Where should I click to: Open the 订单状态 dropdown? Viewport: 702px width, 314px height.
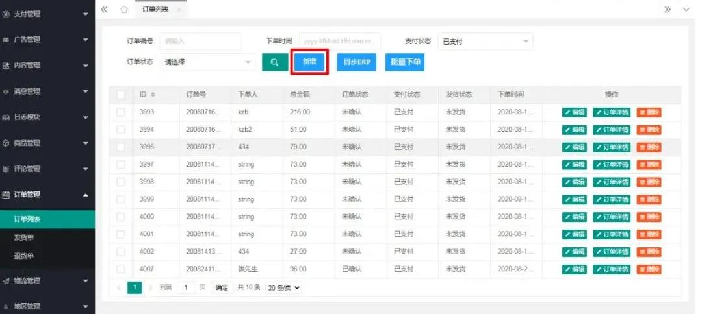point(207,62)
